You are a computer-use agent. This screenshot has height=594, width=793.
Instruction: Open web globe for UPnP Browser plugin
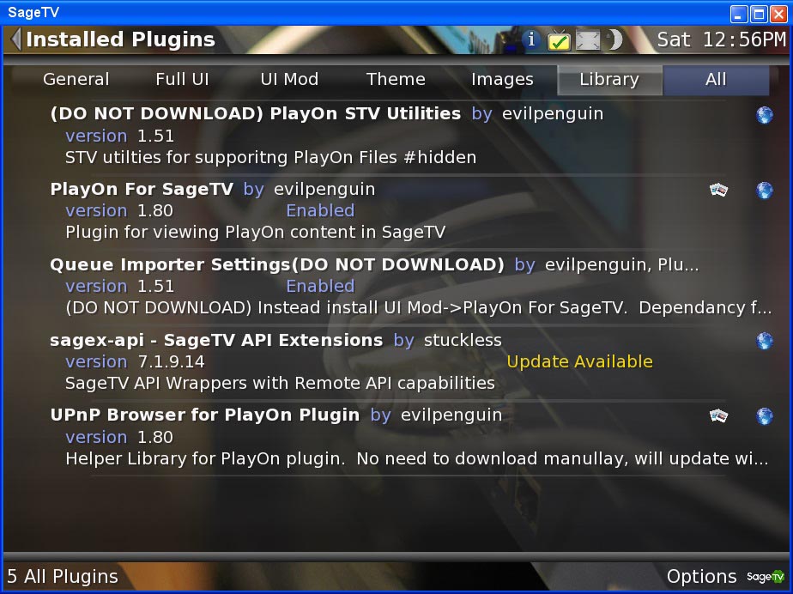[x=764, y=416]
